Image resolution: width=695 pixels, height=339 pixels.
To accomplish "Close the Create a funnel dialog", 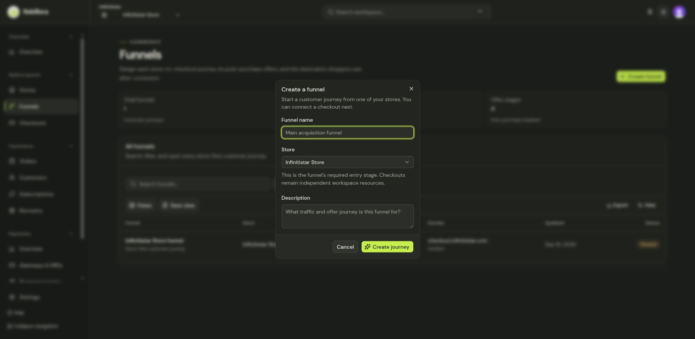I will pos(411,89).
